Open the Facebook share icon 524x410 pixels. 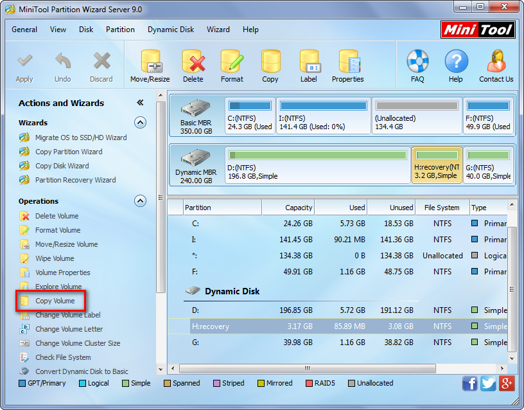click(x=470, y=383)
